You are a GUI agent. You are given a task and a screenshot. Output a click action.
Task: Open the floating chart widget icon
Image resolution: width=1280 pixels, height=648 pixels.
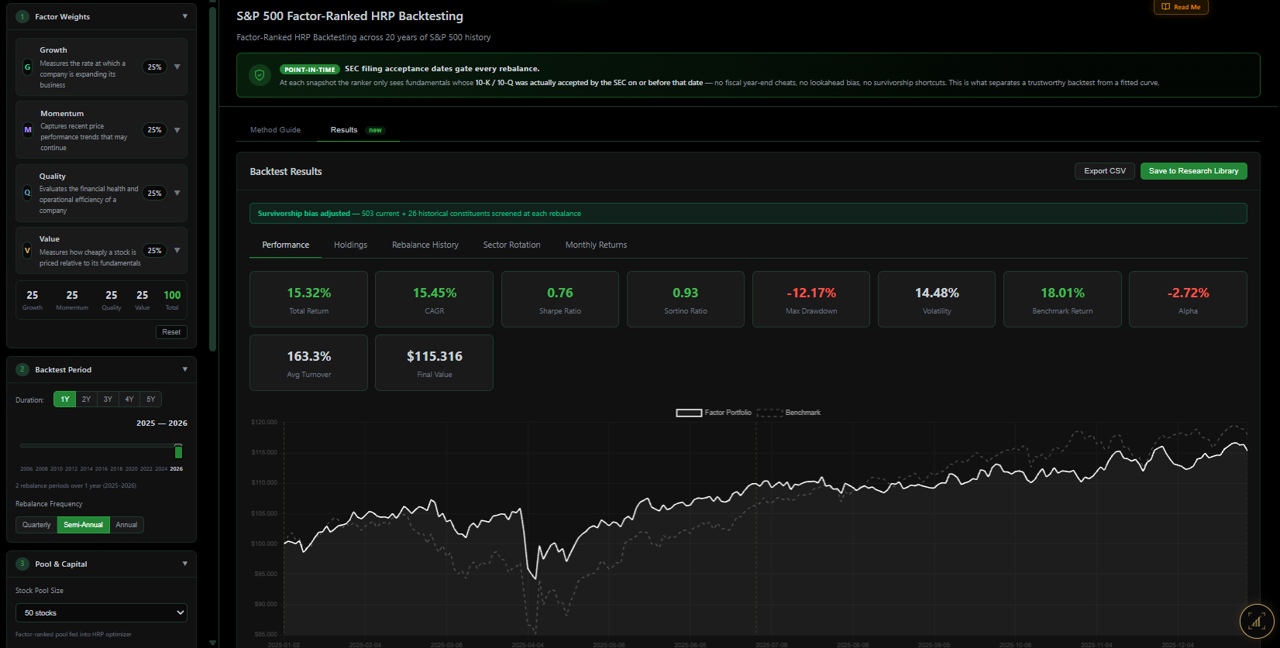pyautogui.click(x=1257, y=621)
